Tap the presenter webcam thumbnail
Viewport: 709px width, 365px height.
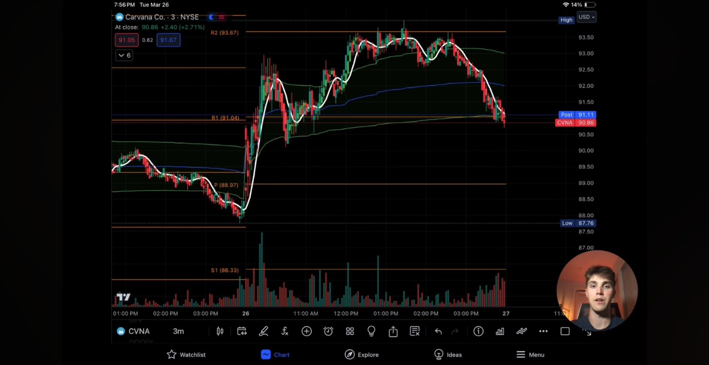coord(597,290)
